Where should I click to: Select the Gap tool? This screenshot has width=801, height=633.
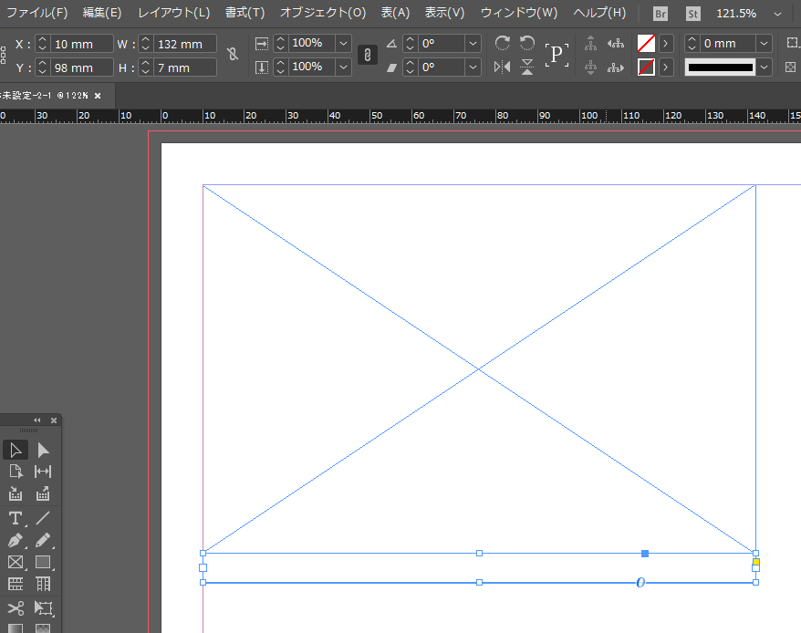click(43, 472)
